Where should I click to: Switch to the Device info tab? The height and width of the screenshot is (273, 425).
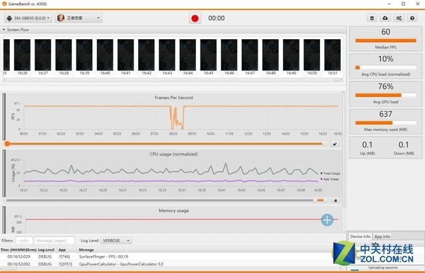[x=360, y=236]
